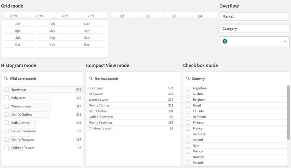Select the Feb month cell
The height and width of the screenshot is (168, 291).
[54, 24]
